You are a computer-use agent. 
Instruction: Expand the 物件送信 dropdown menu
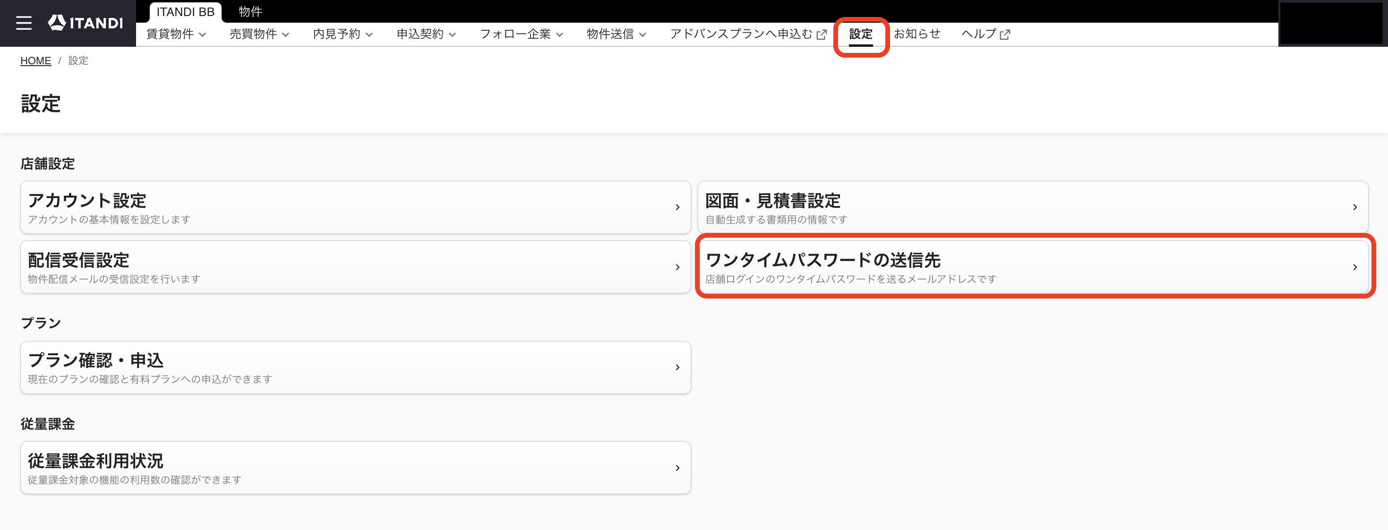(x=617, y=34)
